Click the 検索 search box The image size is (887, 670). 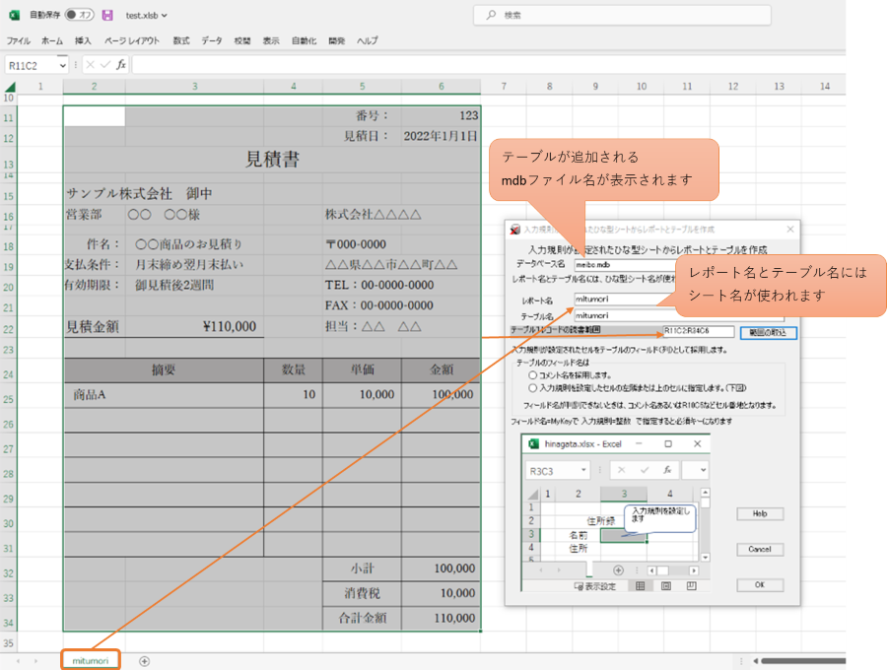tap(622, 15)
